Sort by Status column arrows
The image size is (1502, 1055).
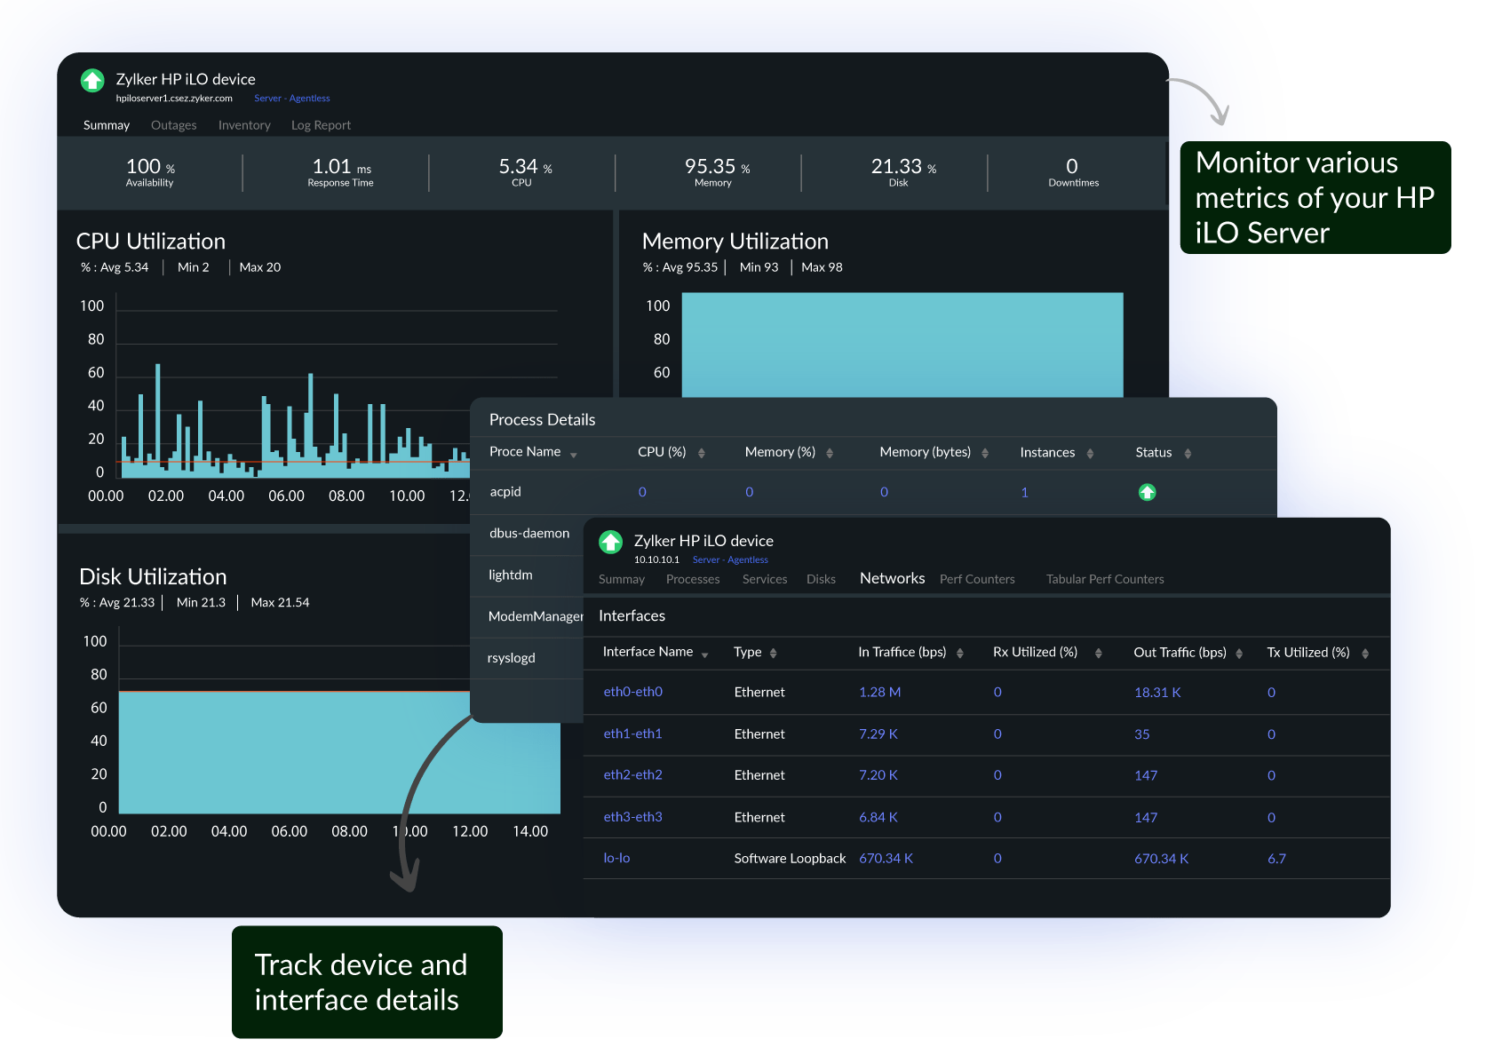tap(1187, 453)
